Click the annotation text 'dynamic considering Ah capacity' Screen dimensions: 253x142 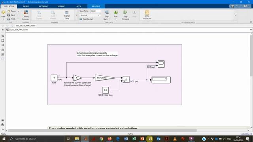click(x=92, y=53)
